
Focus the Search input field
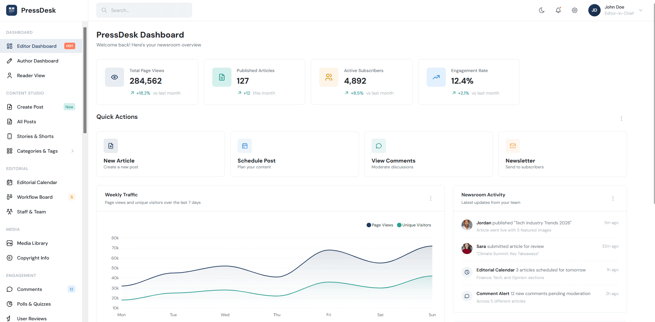click(144, 10)
